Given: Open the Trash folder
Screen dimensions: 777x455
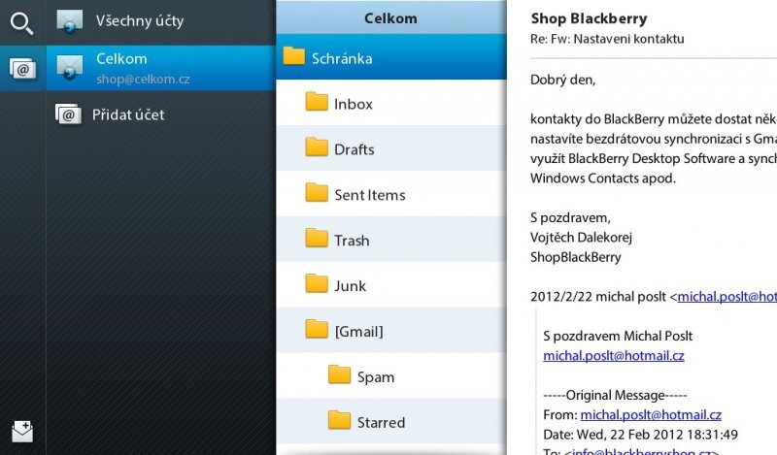Looking at the screenshot, I should [391, 239].
